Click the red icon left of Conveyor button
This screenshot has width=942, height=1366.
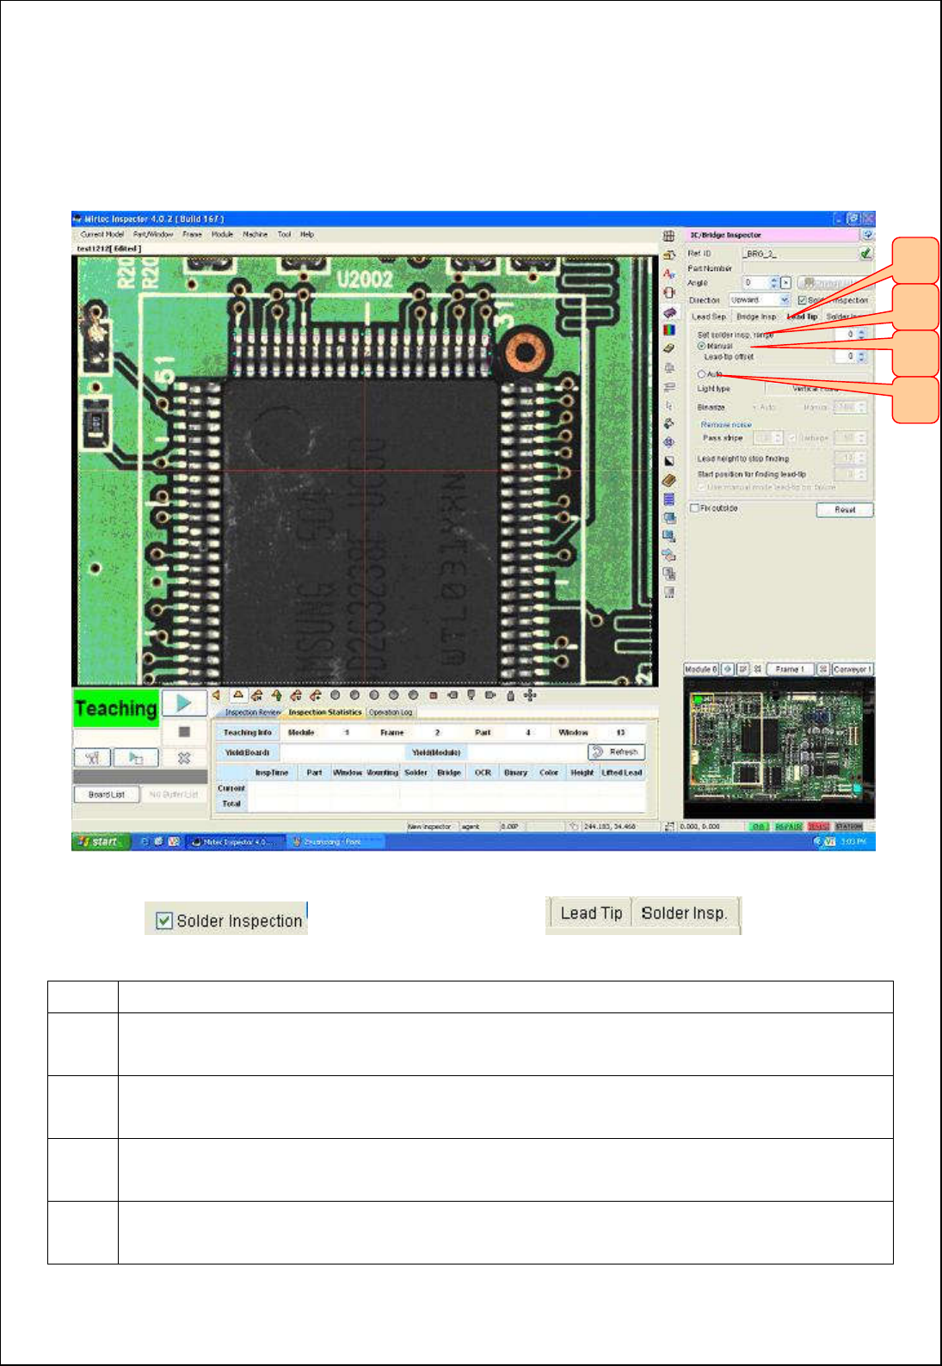(x=822, y=668)
